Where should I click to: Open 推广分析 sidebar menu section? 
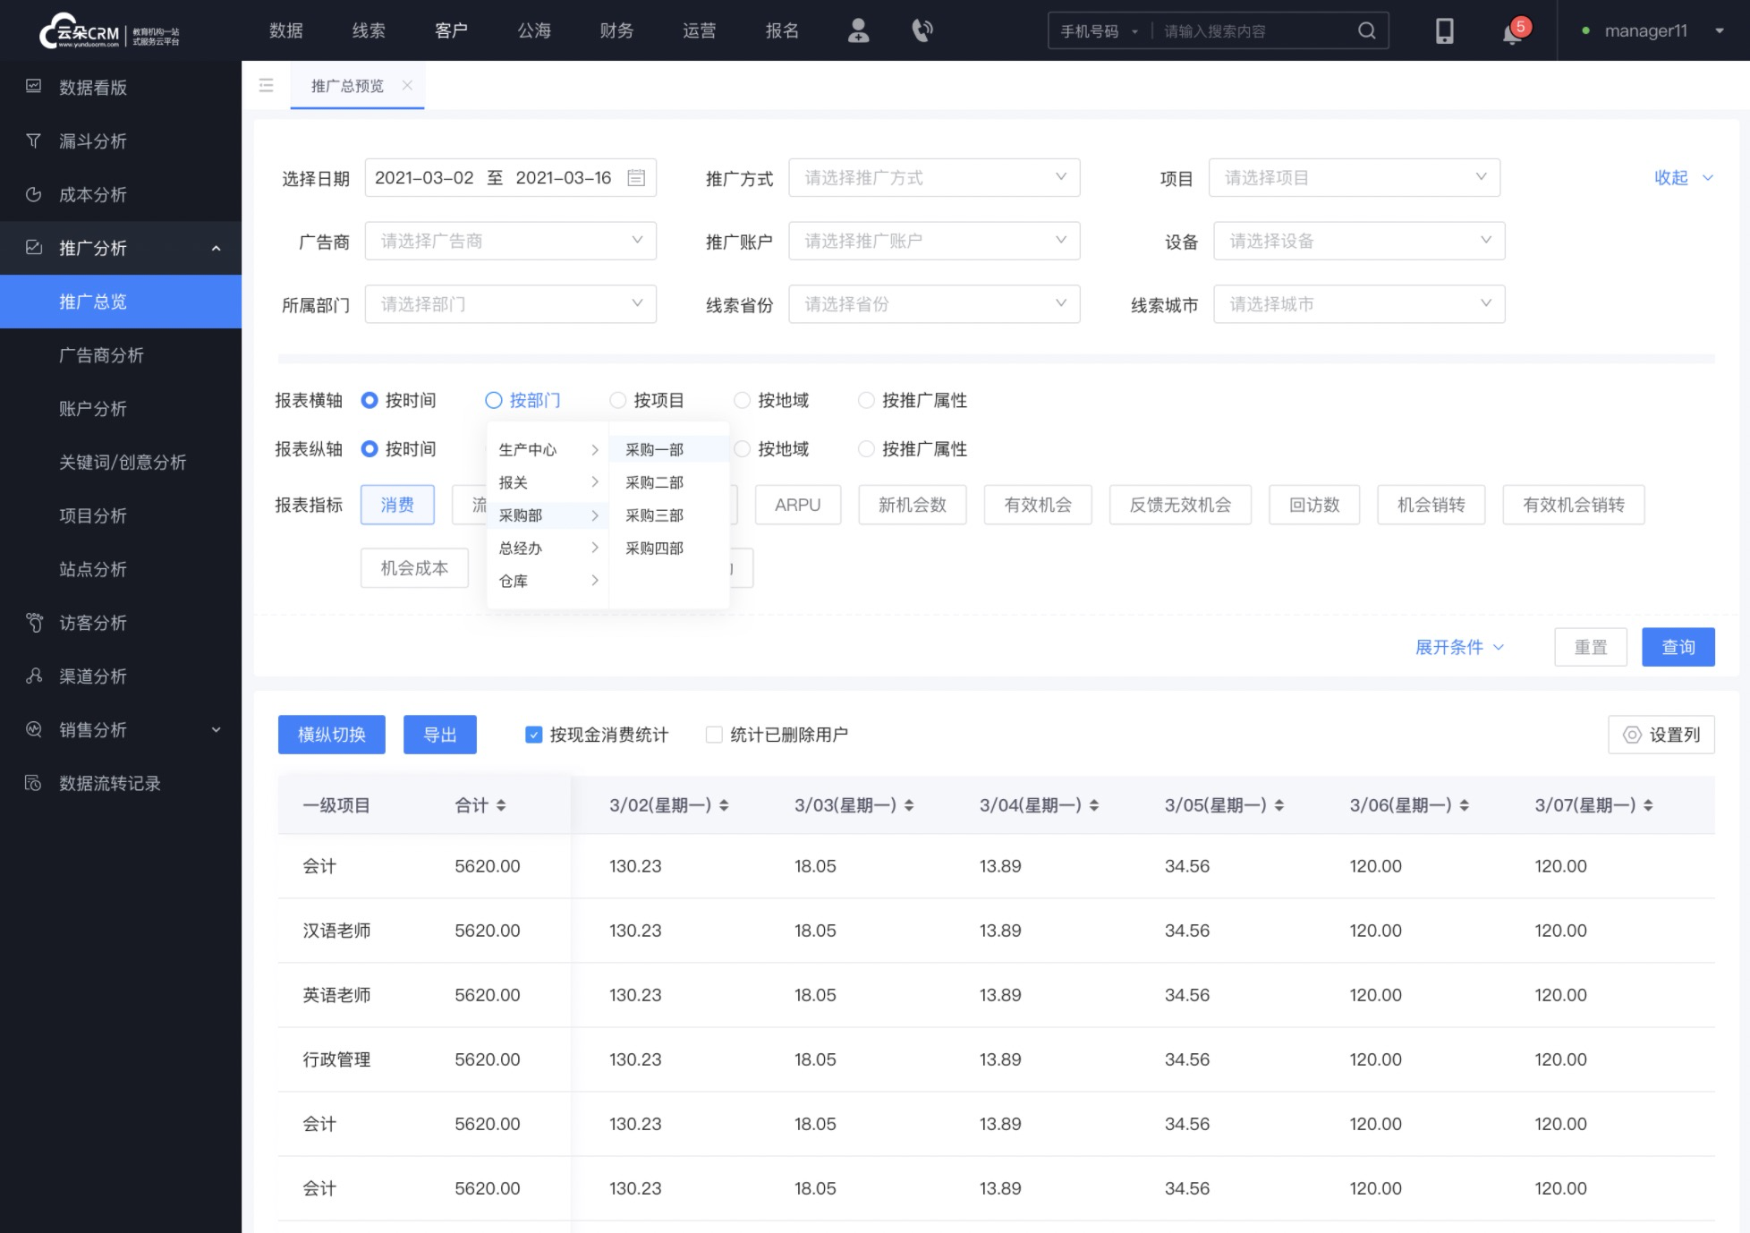pyautogui.click(x=120, y=247)
